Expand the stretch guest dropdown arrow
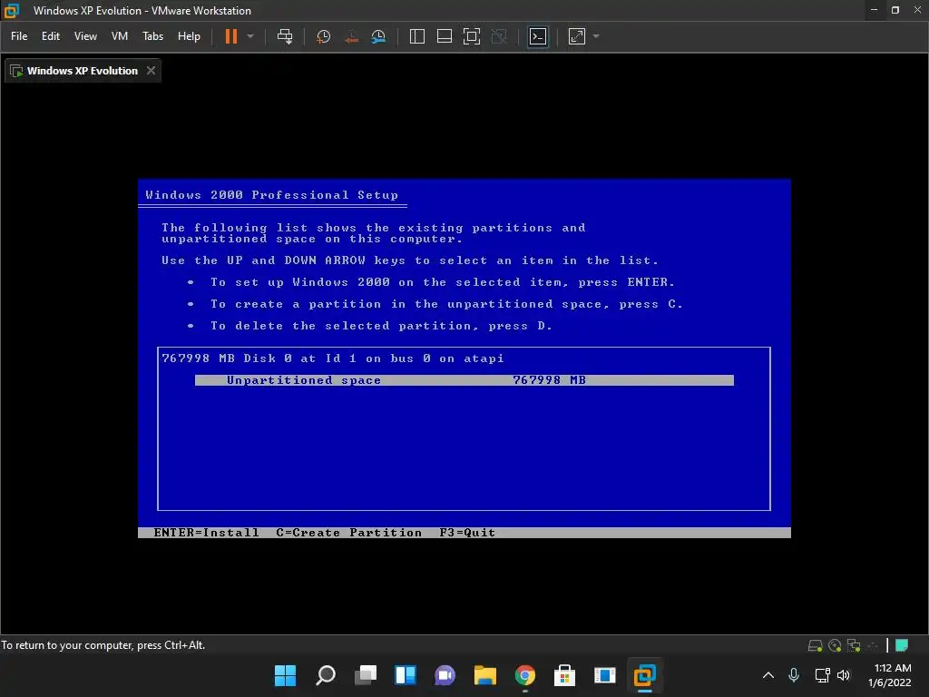Viewport: 929px width, 697px height. point(596,36)
